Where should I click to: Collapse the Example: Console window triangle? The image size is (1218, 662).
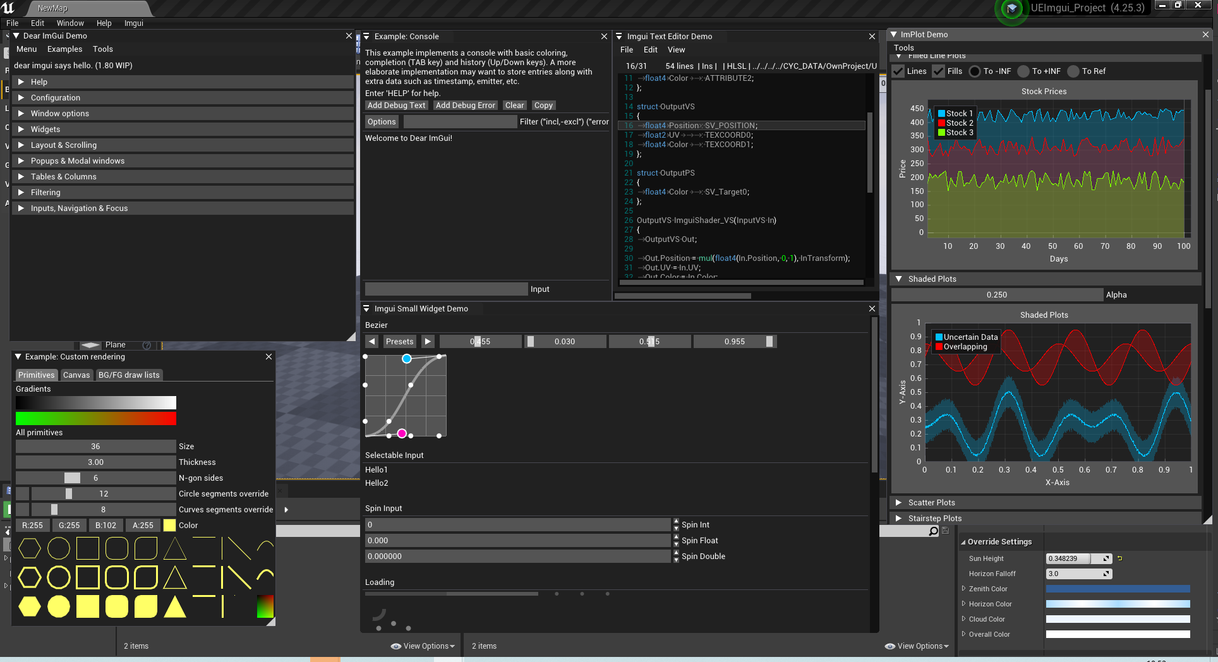[x=367, y=37]
